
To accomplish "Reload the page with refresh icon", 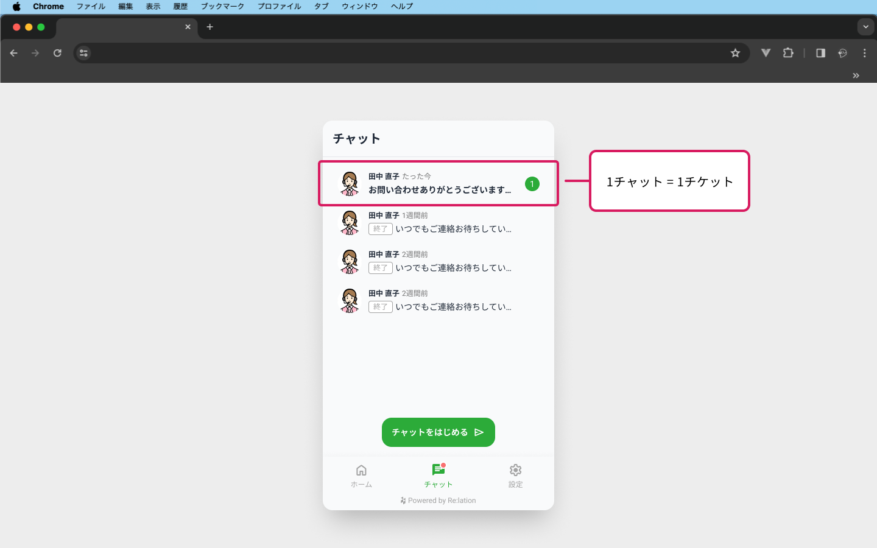I will (57, 53).
